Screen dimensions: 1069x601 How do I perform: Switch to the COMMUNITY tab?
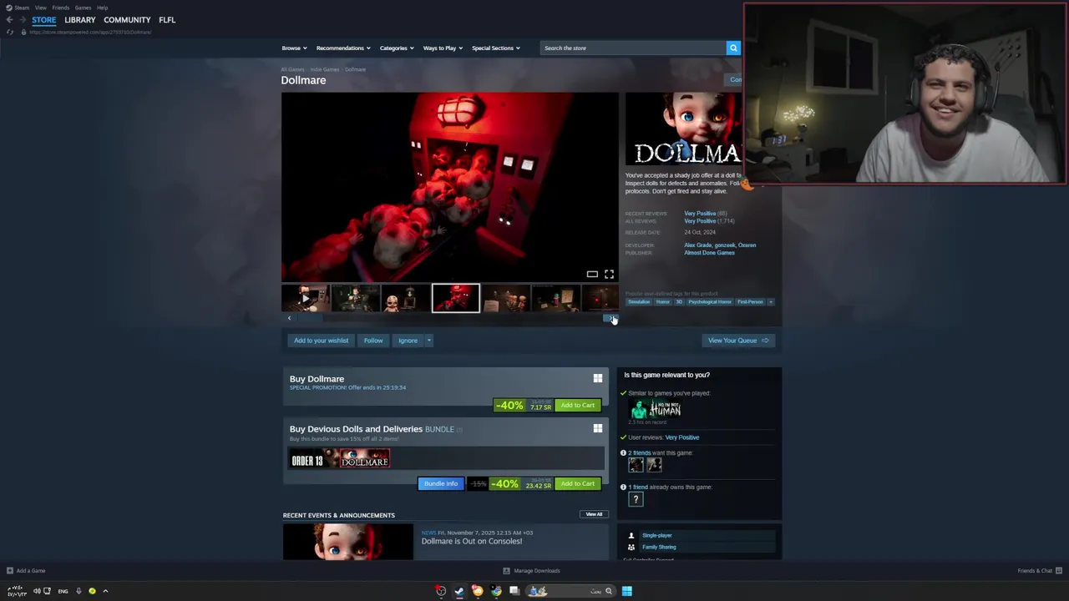point(127,20)
